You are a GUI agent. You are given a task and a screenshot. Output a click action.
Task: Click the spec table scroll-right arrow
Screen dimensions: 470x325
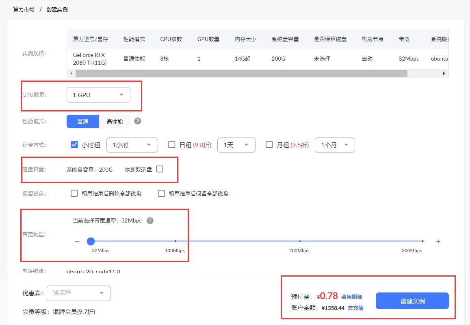[x=444, y=74]
